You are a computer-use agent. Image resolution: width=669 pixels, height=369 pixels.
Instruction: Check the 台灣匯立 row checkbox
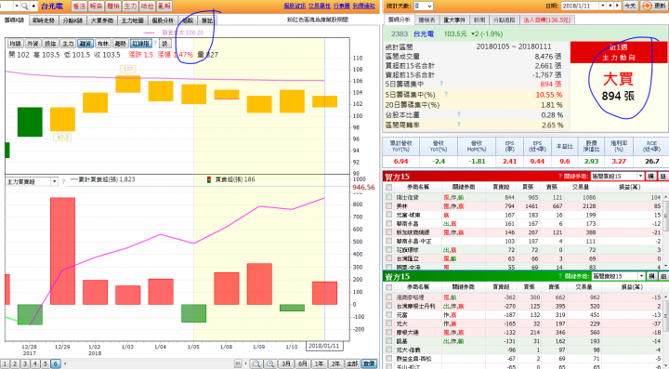click(388, 258)
